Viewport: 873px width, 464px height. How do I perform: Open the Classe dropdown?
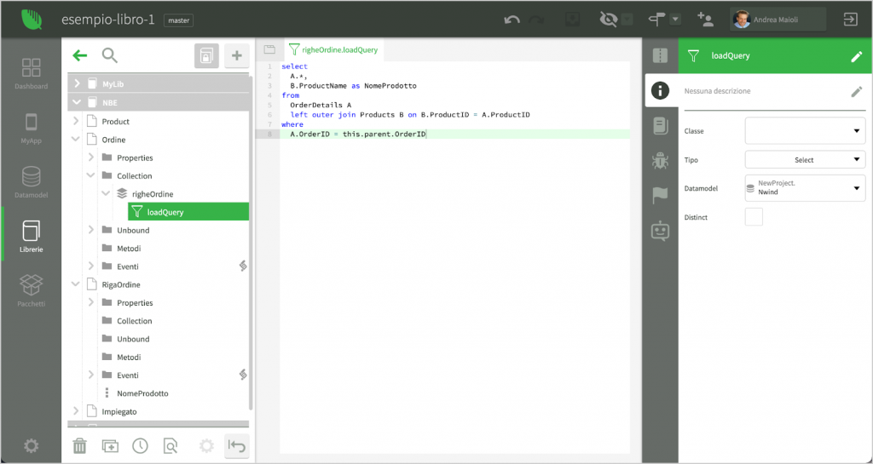[x=805, y=131]
